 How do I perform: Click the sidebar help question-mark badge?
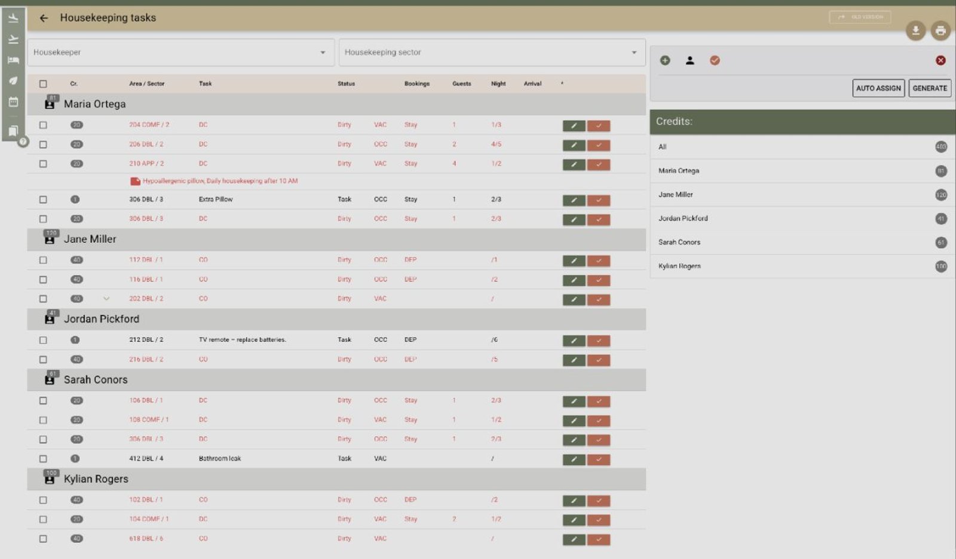[23, 141]
